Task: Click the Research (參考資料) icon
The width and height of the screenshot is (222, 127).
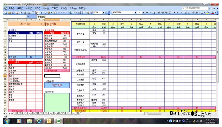Action: click(37, 13)
